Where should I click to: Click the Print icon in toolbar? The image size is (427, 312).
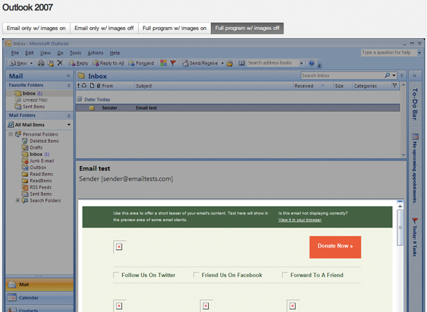click(41, 63)
